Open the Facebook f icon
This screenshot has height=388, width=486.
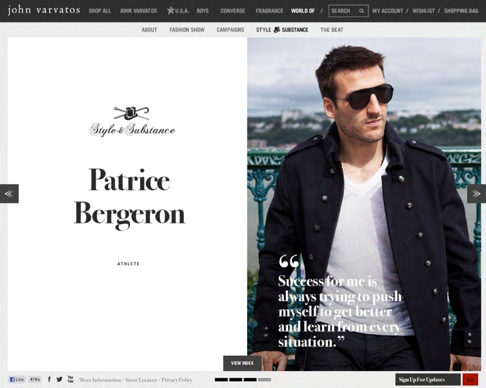pos(49,379)
